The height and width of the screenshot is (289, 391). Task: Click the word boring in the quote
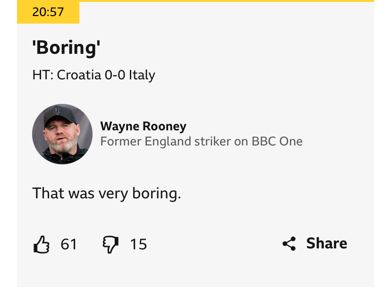156,194
